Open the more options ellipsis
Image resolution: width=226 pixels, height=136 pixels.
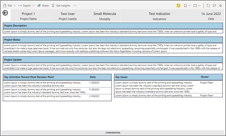click(x=75, y=5)
